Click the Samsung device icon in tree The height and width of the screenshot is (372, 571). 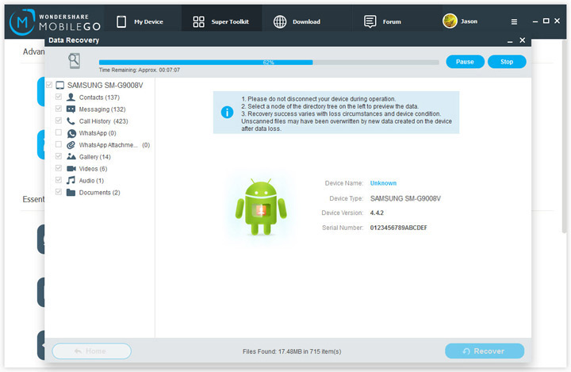coord(60,85)
